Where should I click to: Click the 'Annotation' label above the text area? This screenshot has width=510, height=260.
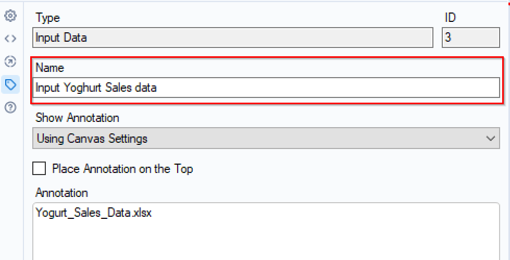61,193
